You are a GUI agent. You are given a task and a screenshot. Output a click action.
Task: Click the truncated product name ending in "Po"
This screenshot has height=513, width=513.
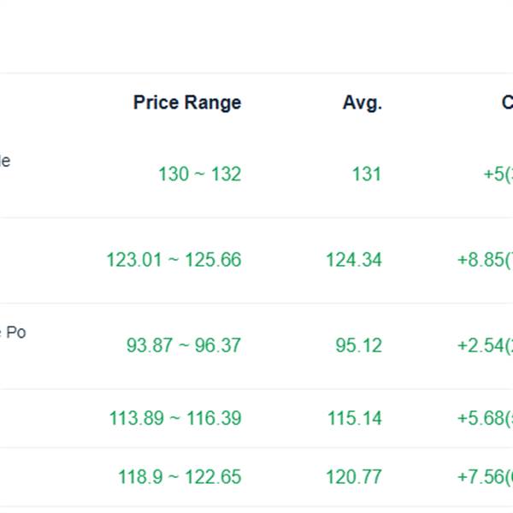tap(13, 332)
